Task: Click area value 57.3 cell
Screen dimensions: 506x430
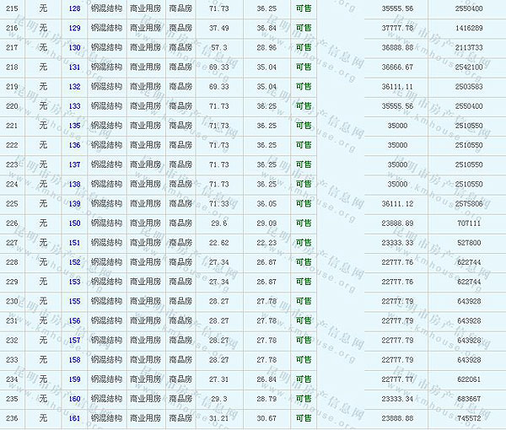Action: pyautogui.click(x=218, y=47)
